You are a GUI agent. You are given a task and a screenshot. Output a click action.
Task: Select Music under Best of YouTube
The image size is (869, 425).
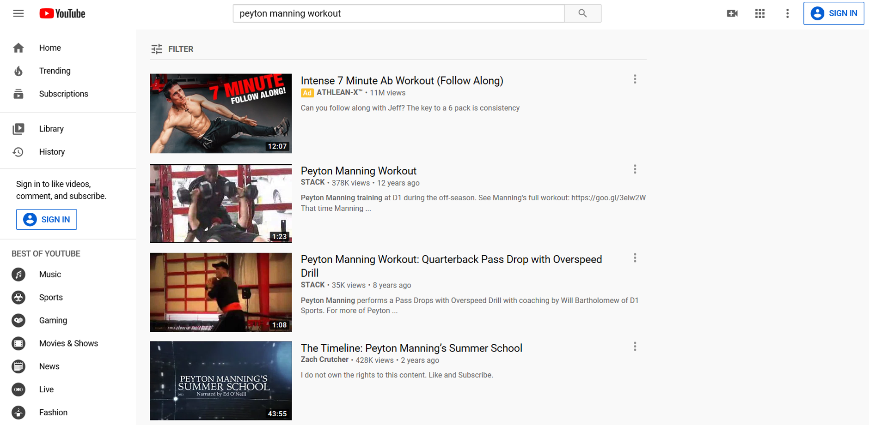[50, 274]
